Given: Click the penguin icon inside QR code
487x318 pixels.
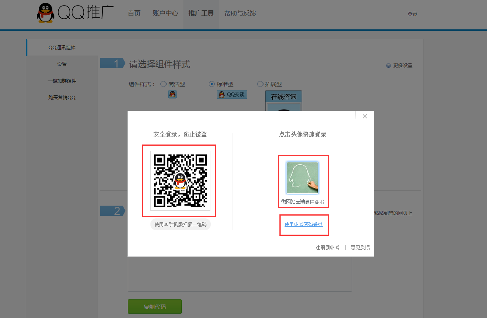Looking at the screenshot, I should tap(180, 181).
